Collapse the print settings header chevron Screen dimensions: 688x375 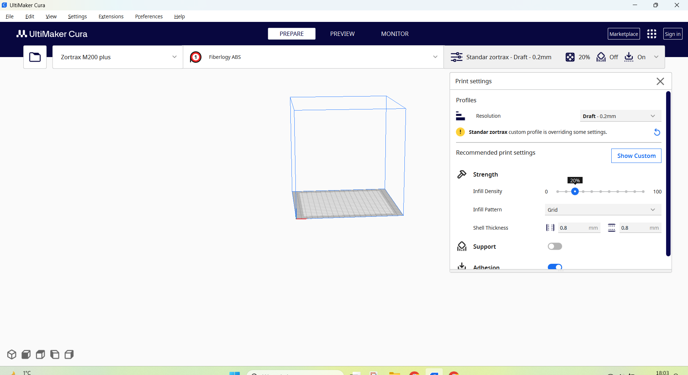pos(656,57)
